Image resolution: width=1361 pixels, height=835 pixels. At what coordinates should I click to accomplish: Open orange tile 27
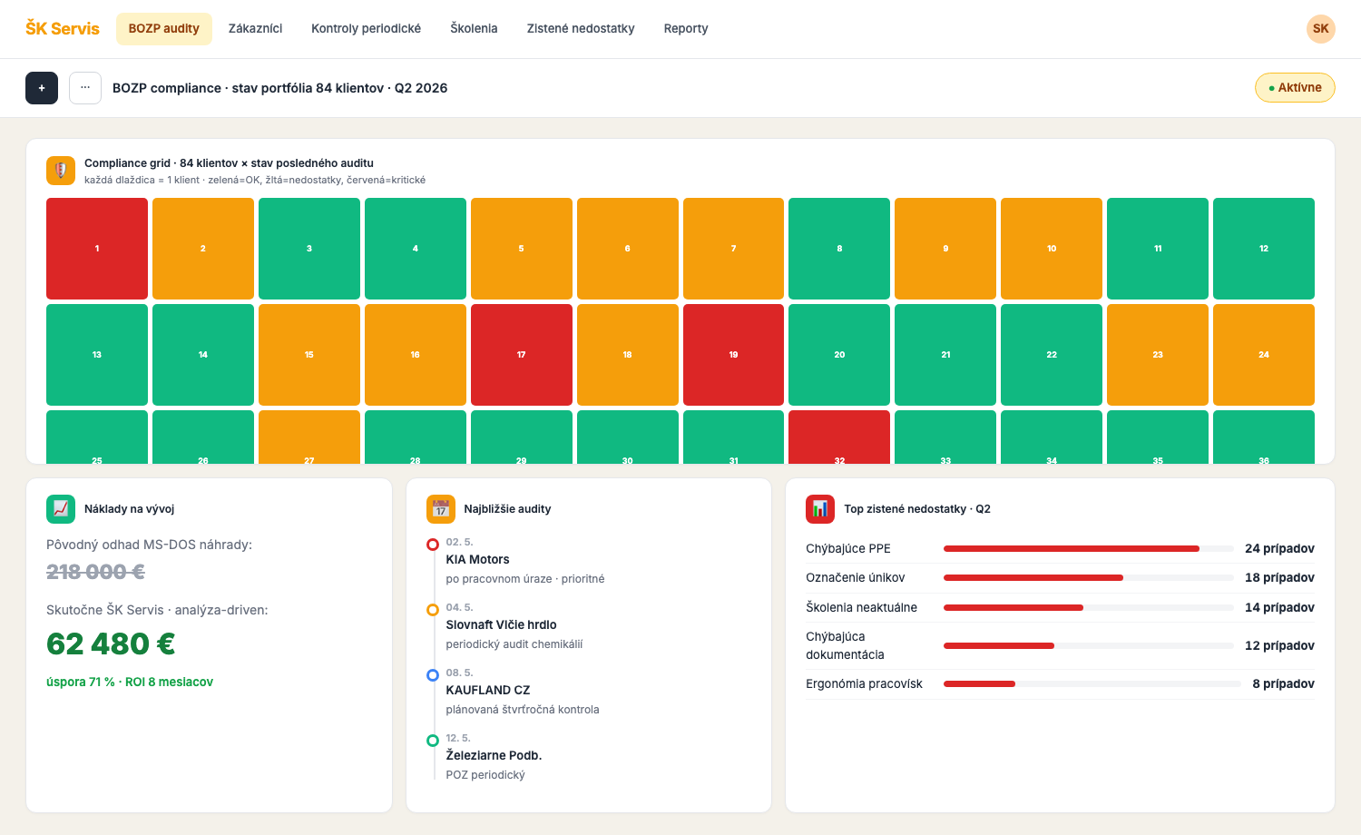tap(309, 437)
